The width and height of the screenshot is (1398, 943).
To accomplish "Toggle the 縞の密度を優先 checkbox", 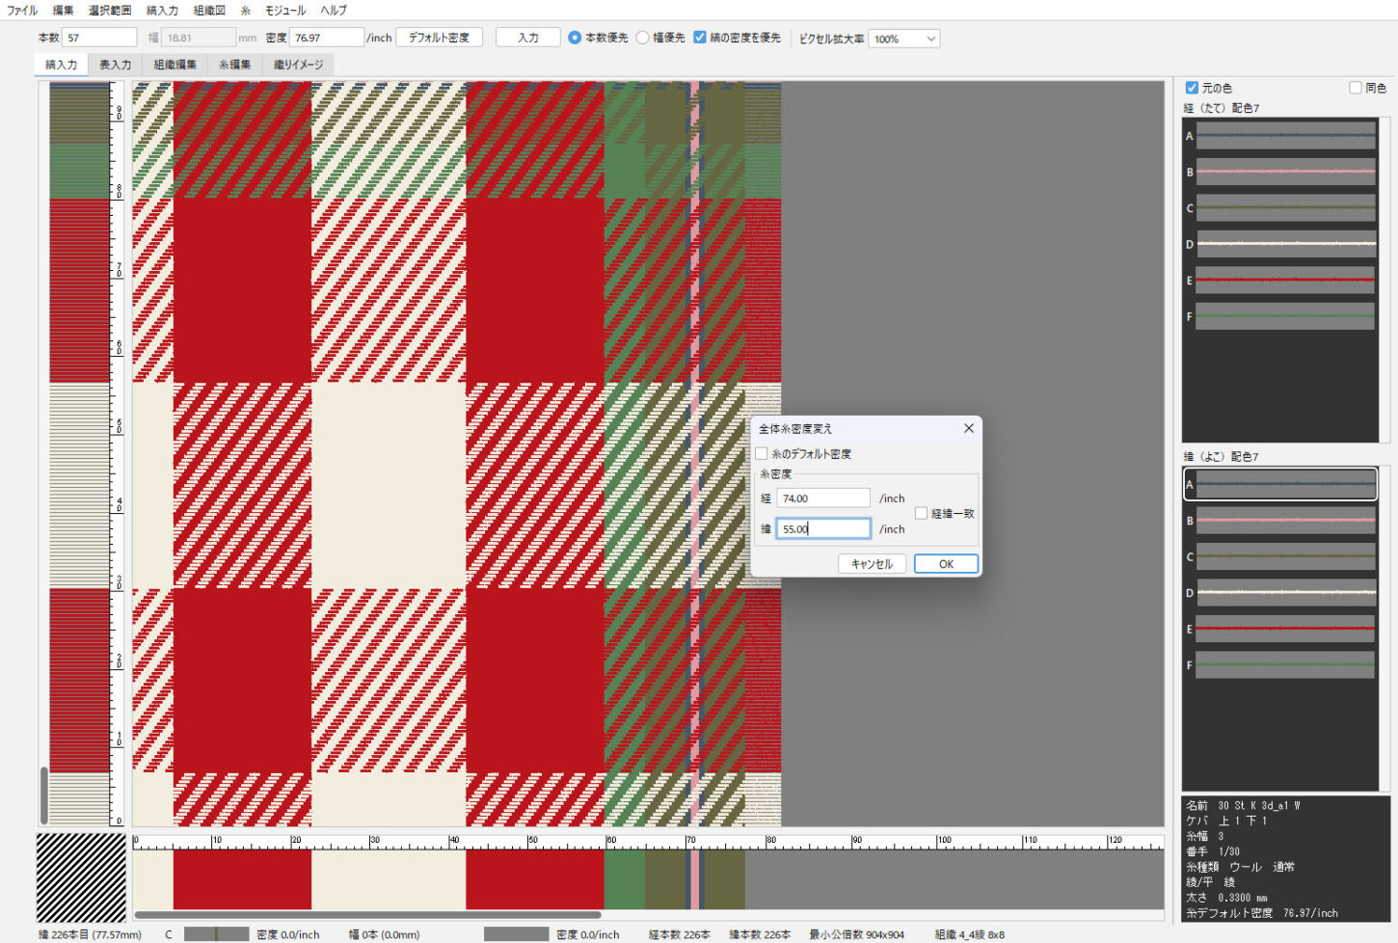I will (x=700, y=38).
